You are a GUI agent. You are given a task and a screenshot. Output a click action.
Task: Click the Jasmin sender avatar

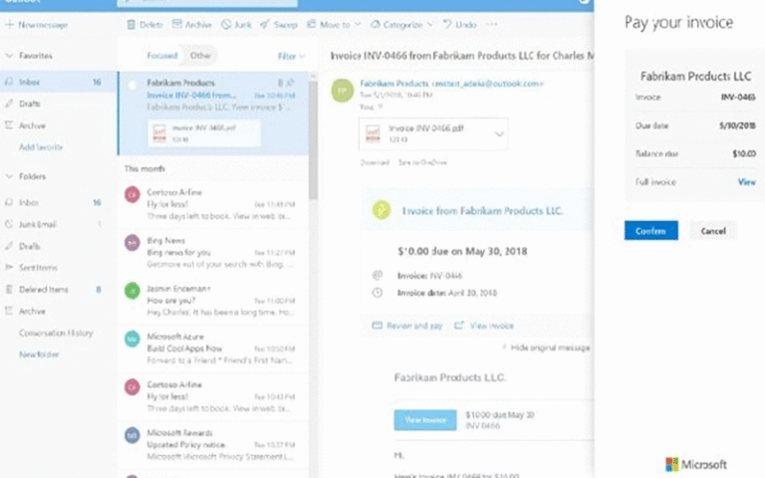click(x=132, y=291)
